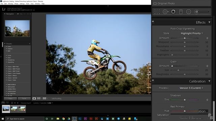Open the Help menu
Viewport: 216px width, 121px height.
coord(43,4)
